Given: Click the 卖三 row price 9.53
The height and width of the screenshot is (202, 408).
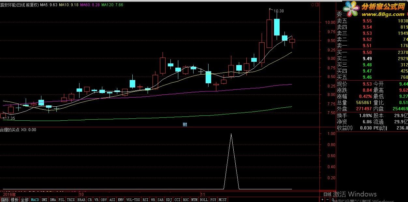Looking at the screenshot, I should coord(367,33).
